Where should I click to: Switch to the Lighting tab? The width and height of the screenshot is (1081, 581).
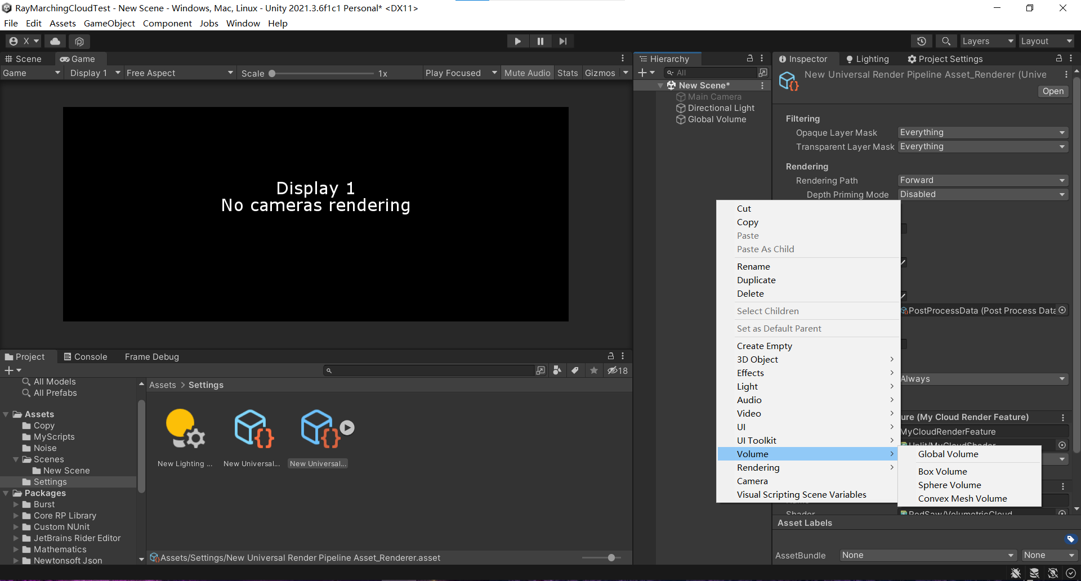point(868,59)
